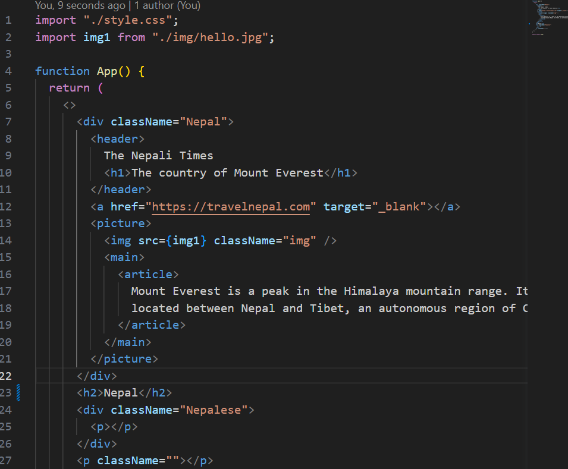Image resolution: width=568 pixels, height=469 pixels.
Task: Click the closing </article> tag
Action: coord(152,325)
